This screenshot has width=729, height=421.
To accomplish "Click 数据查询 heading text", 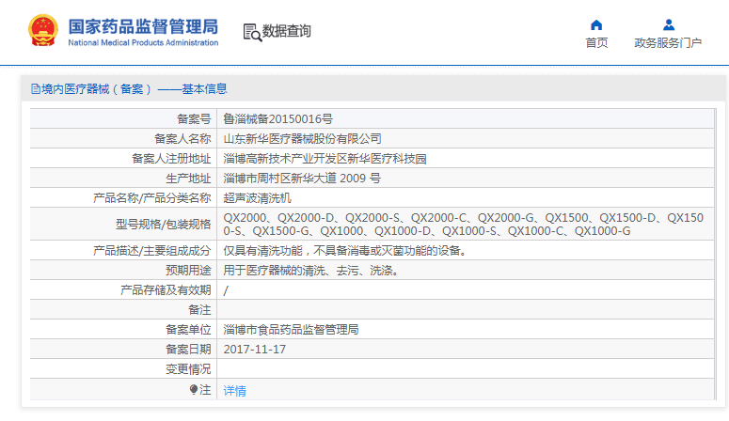I will [286, 31].
